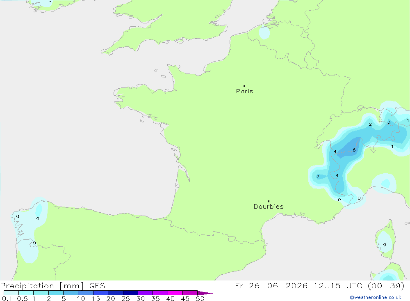Open the weatheronline.co.uk copyright link
The height and width of the screenshot is (301, 410).
[x=376, y=297]
